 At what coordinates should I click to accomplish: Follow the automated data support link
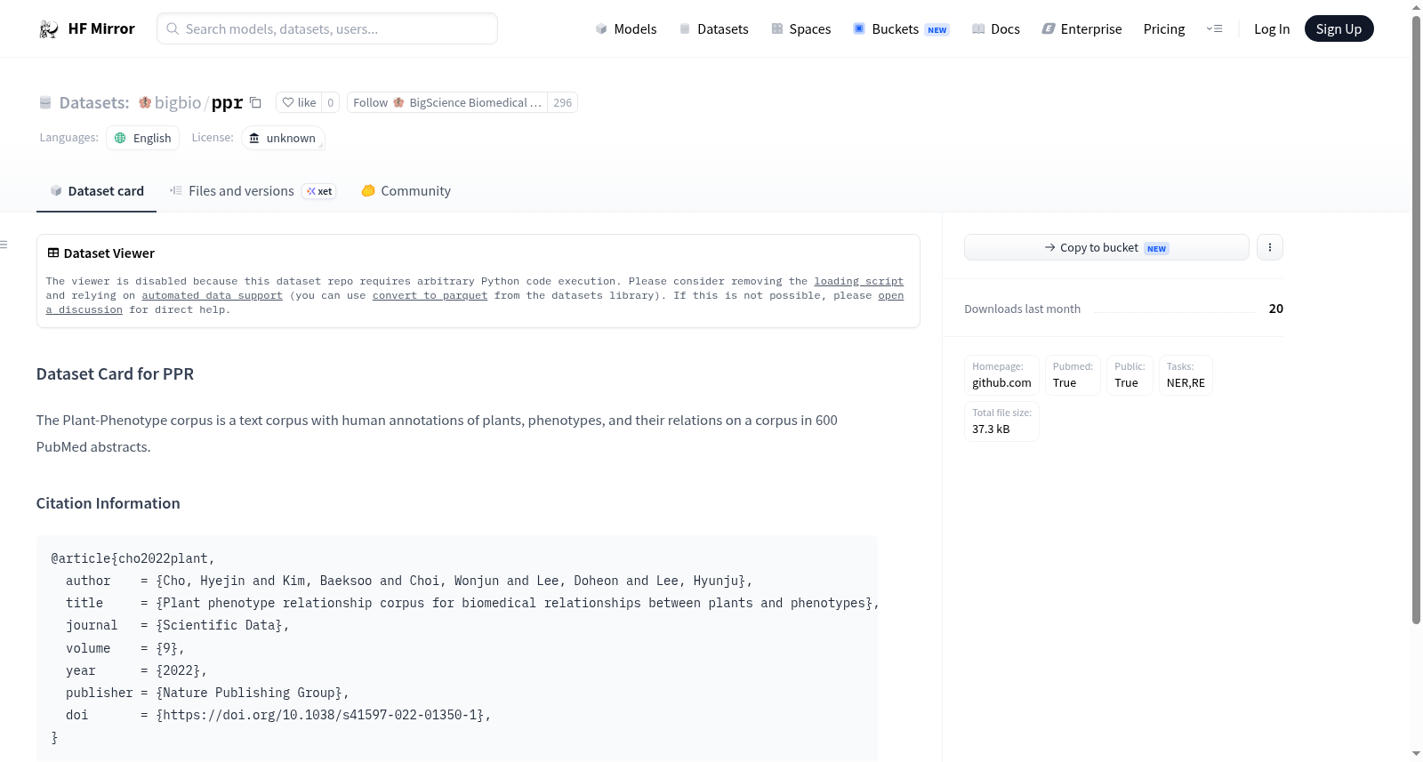(x=212, y=295)
